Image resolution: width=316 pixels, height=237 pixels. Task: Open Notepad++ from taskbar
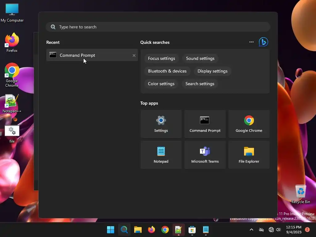coord(178,230)
